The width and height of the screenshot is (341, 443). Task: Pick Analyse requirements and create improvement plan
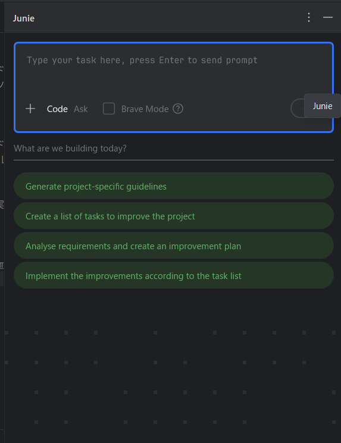pos(174,246)
